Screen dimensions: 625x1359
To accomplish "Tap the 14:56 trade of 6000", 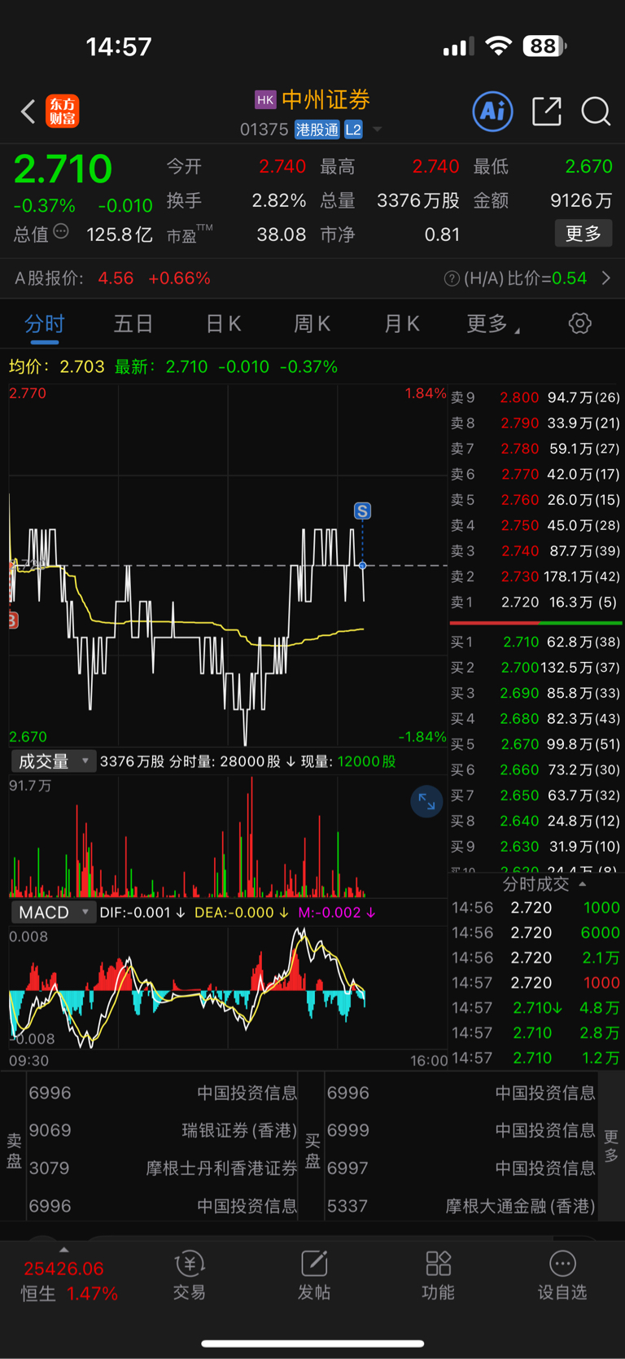I will pyautogui.click(x=535, y=933).
